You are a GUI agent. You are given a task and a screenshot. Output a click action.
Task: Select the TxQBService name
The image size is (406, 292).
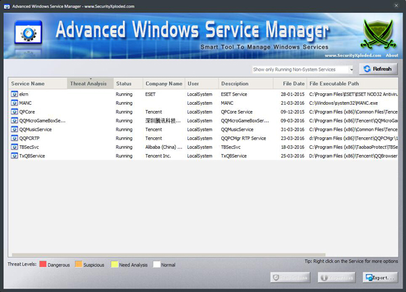click(32, 155)
